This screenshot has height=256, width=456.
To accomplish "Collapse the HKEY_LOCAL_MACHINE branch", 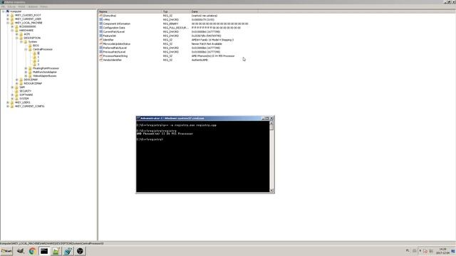I will coord(8,23).
